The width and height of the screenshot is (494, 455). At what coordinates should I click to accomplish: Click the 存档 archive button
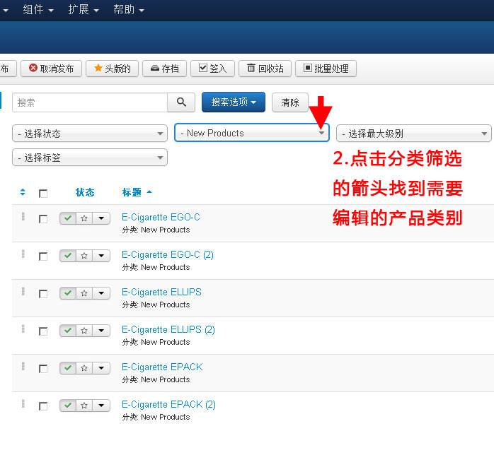164,69
